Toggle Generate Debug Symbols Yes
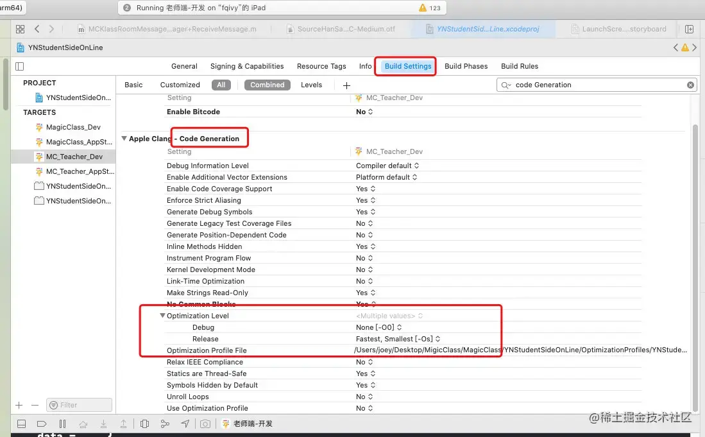This screenshot has width=705, height=437. (366, 212)
